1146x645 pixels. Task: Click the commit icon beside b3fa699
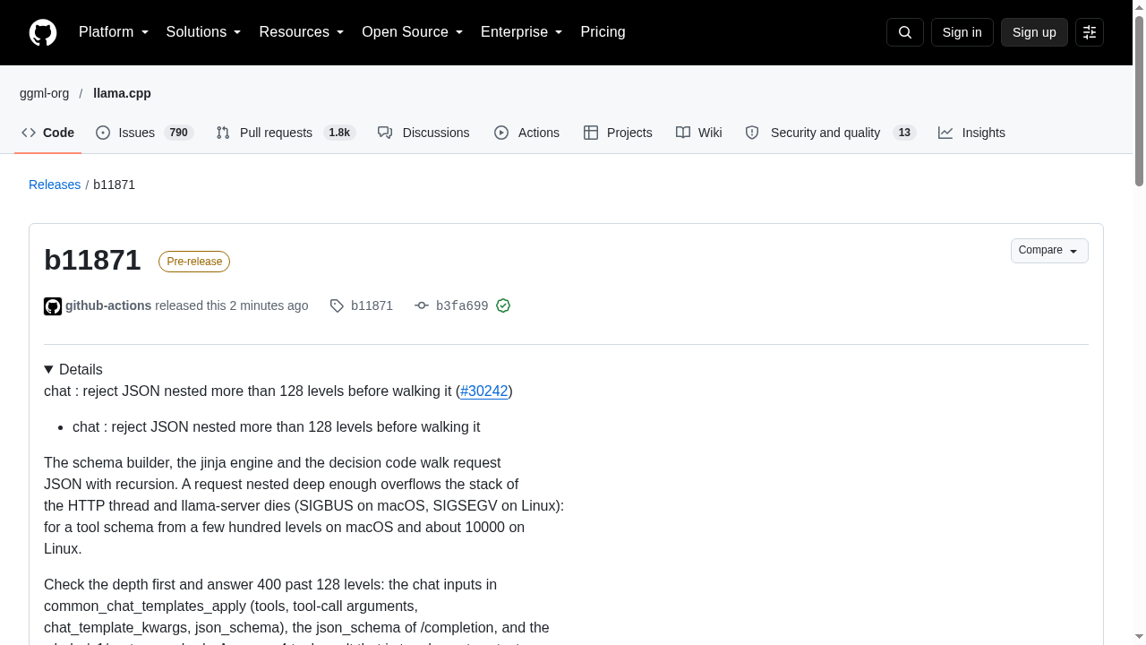422,306
